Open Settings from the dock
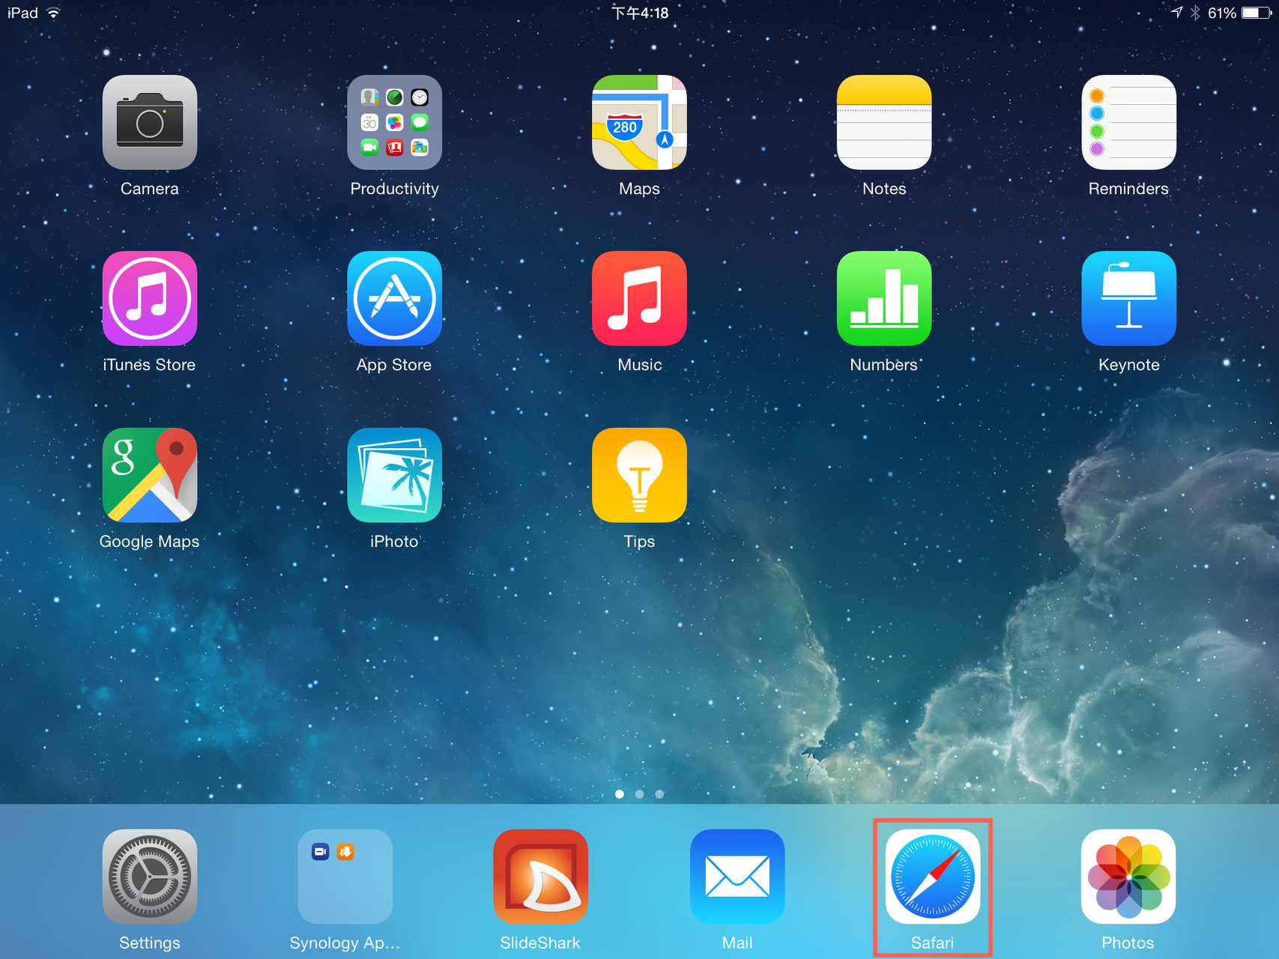The width and height of the screenshot is (1279, 959). (x=150, y=876)
